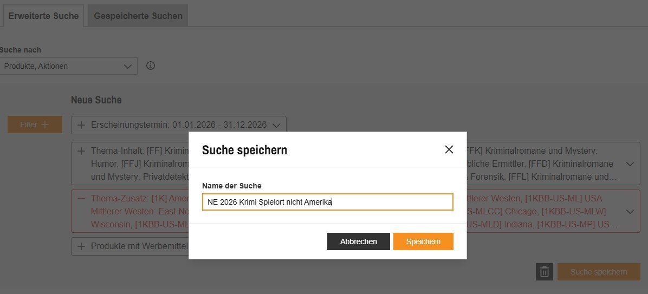Screen dimensions: 648x294
Task: Click the plus icon on Produkte mit Werbemittel
Action: click(81, 246)
